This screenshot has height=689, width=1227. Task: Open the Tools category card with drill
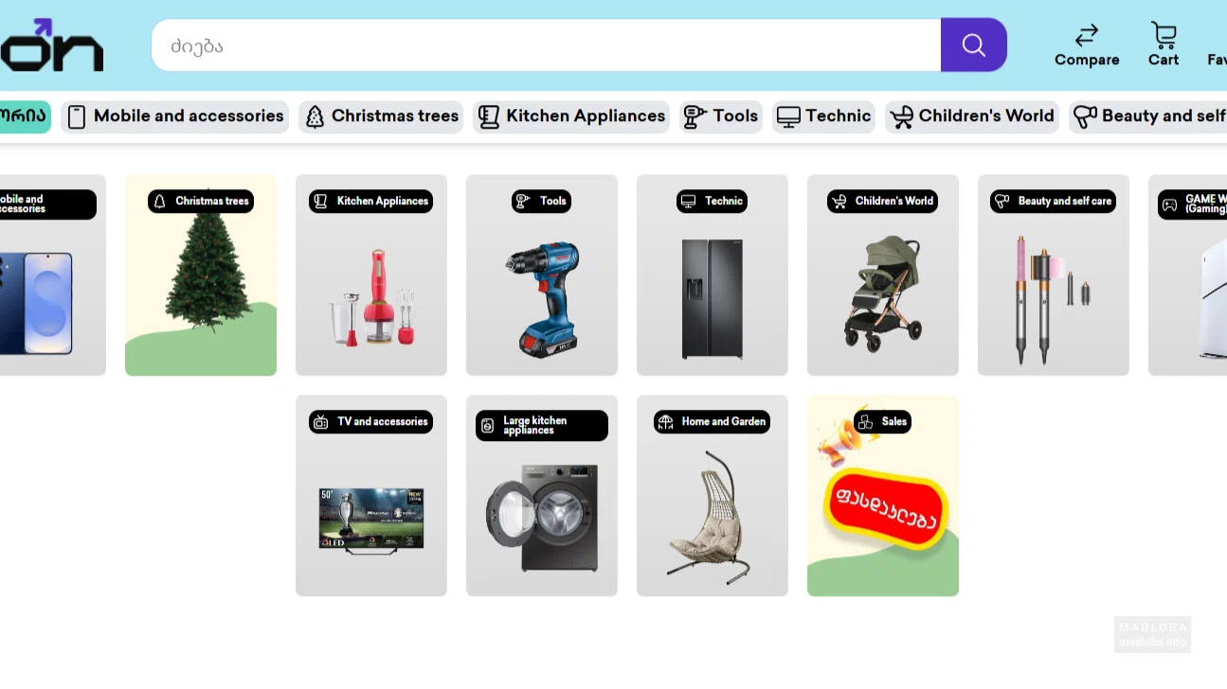(x=541, y=284)
